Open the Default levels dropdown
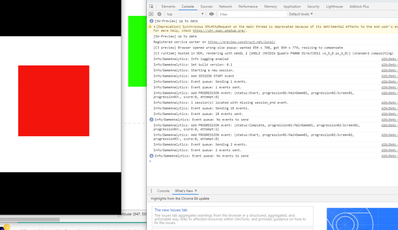 (301, 14)
